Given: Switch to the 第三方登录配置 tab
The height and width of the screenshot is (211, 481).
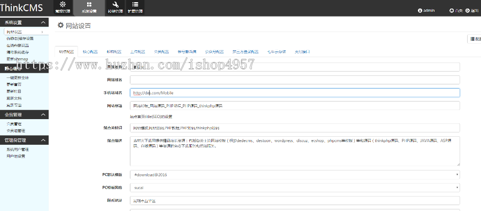Looking at the screenshot, I should coord(245,51).
